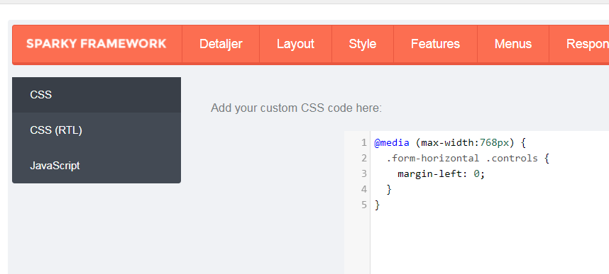Switch to the Layout tab
Image resolution: width=609 pixels, height=274 pixels.
coord(295,44)
